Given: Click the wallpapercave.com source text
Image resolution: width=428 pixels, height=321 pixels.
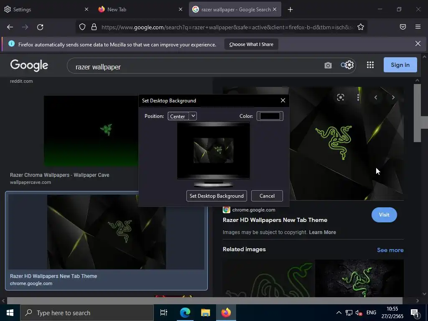Looking at the screenshot, I should coord(31,182).
